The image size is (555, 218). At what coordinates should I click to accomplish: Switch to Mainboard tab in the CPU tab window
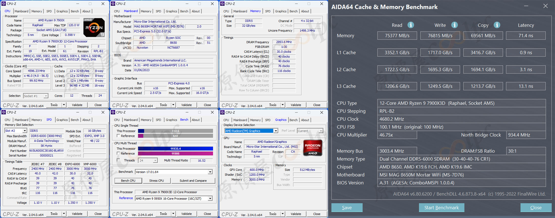(x=21, y=11)
